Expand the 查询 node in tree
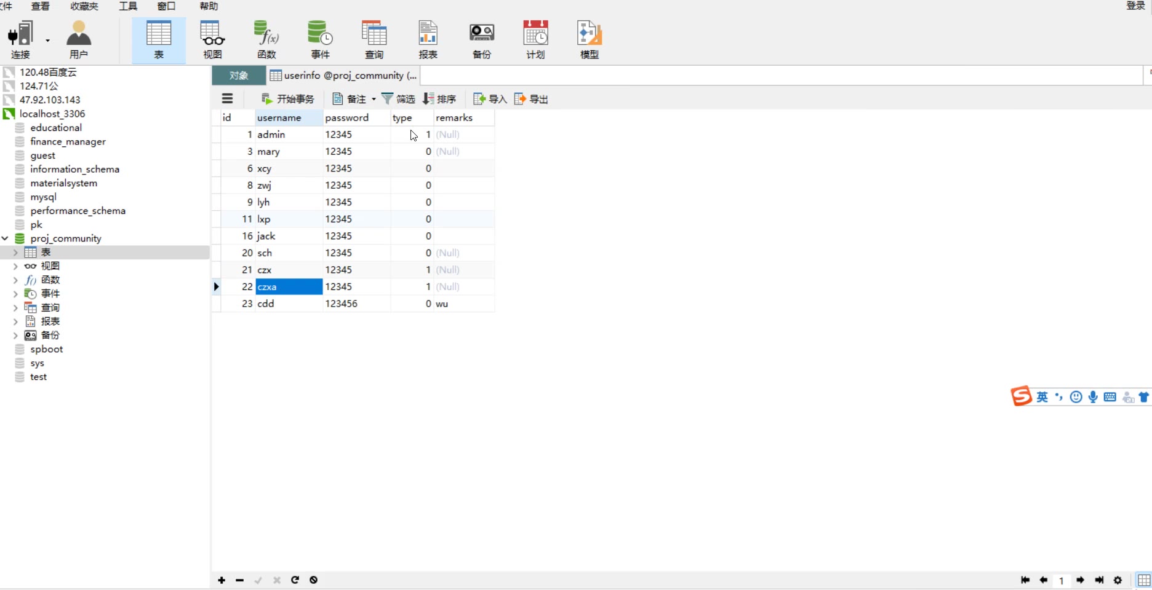This screenshot has width=1152, height=590. tap(15, 308)
